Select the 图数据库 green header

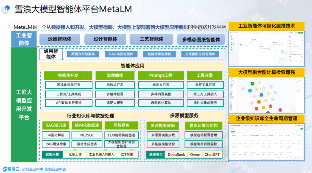click(x=121, y=125)
